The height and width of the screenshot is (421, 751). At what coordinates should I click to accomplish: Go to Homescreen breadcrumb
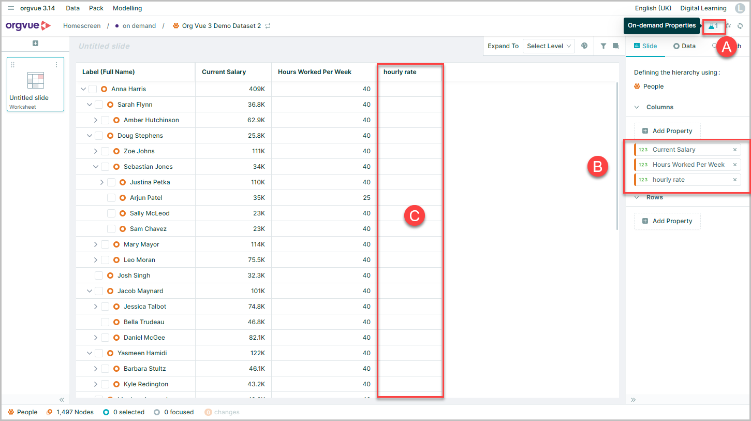[x=82, y=26]
